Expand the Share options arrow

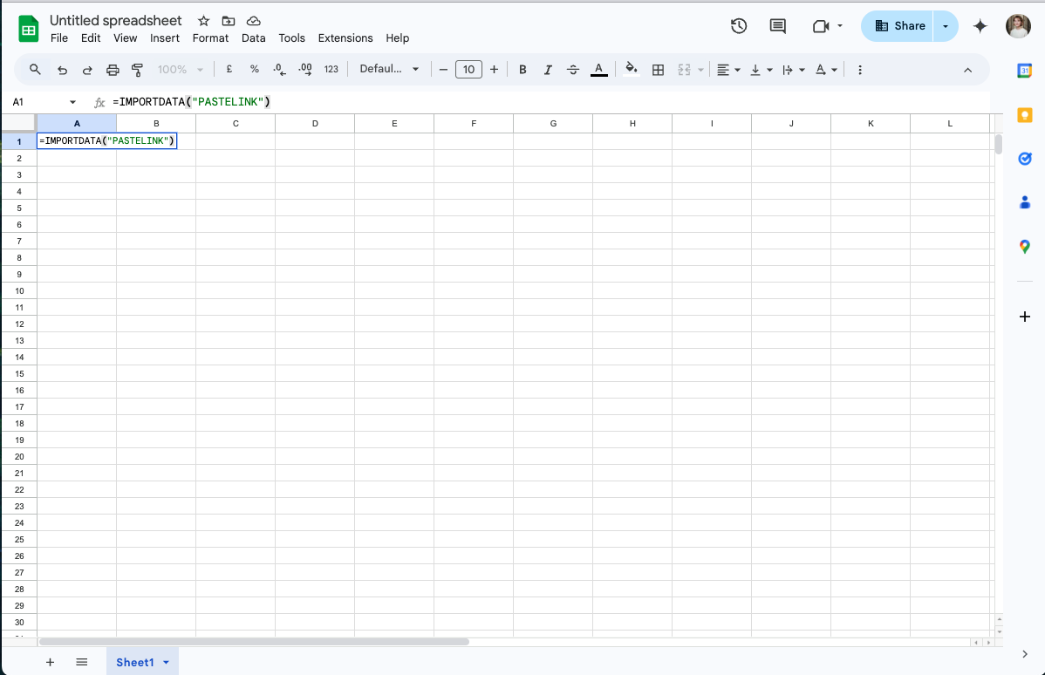(945, 26)
